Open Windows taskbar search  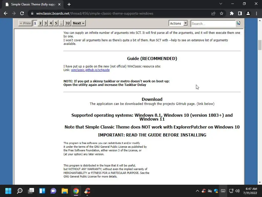click(x=19, y=191)
